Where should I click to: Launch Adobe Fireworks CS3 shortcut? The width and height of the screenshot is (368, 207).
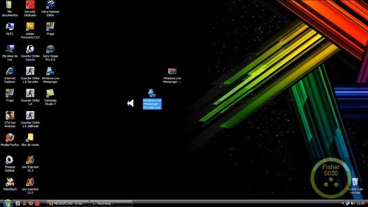[30, 30]
